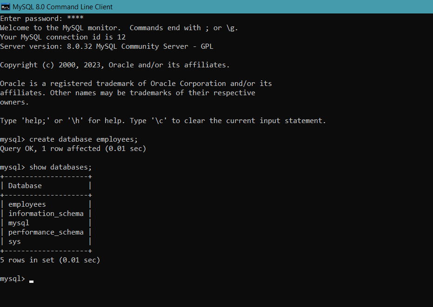This screenshot has width=433, height=307.
Task: Click the 'employees' row in database table
Action: (46, 204)
